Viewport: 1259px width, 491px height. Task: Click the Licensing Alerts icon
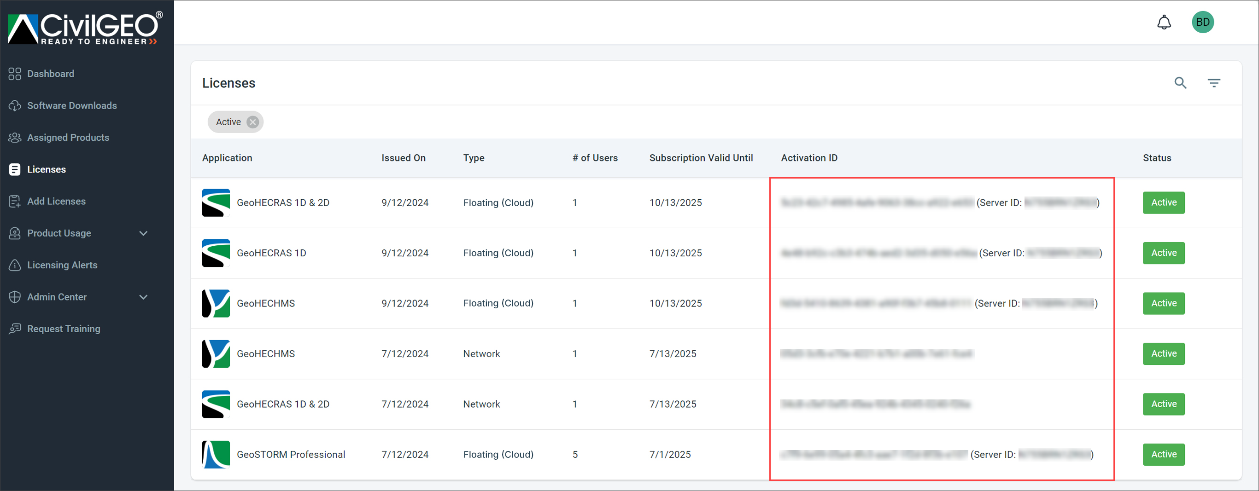15,265
